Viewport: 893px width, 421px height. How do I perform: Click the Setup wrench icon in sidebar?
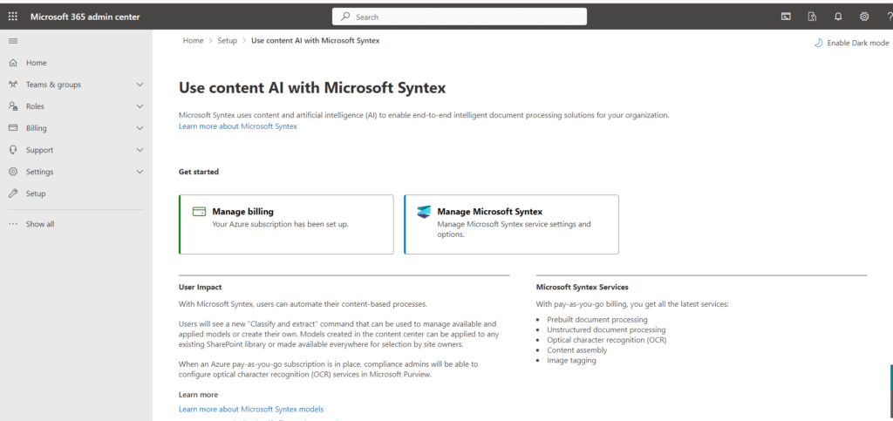pyautogui.click(x=13, y=194)
